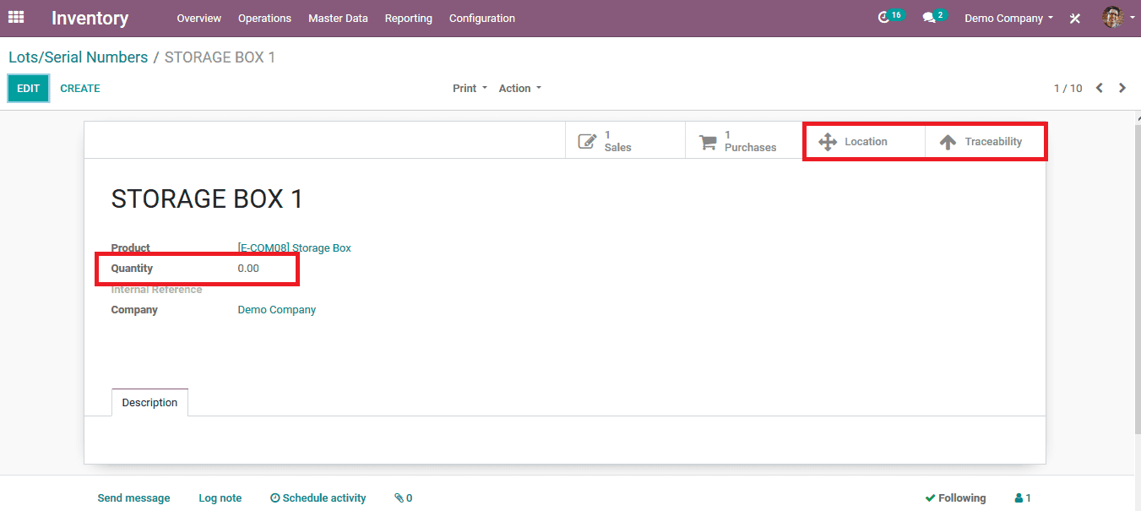Open the user avatar menu

(x=1118, y=17)
